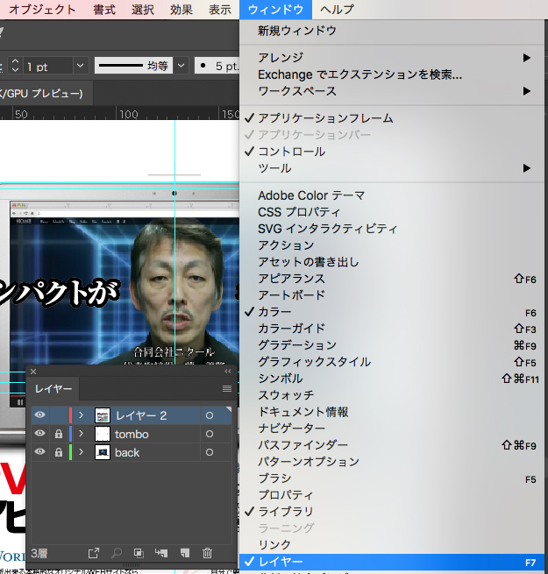Open 書式 menu in menu bar

[104, 10]
